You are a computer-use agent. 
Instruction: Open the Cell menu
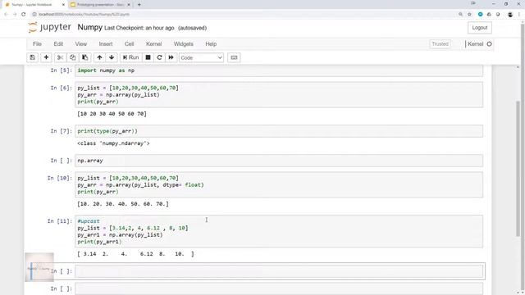pyautogui.click(x=130, y=43)
